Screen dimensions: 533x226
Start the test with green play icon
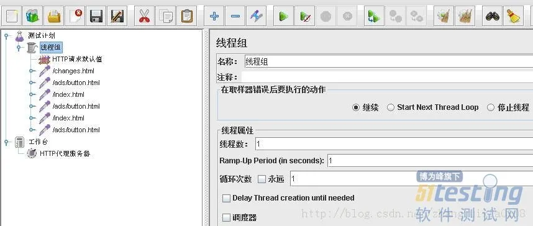coord(283,16)
